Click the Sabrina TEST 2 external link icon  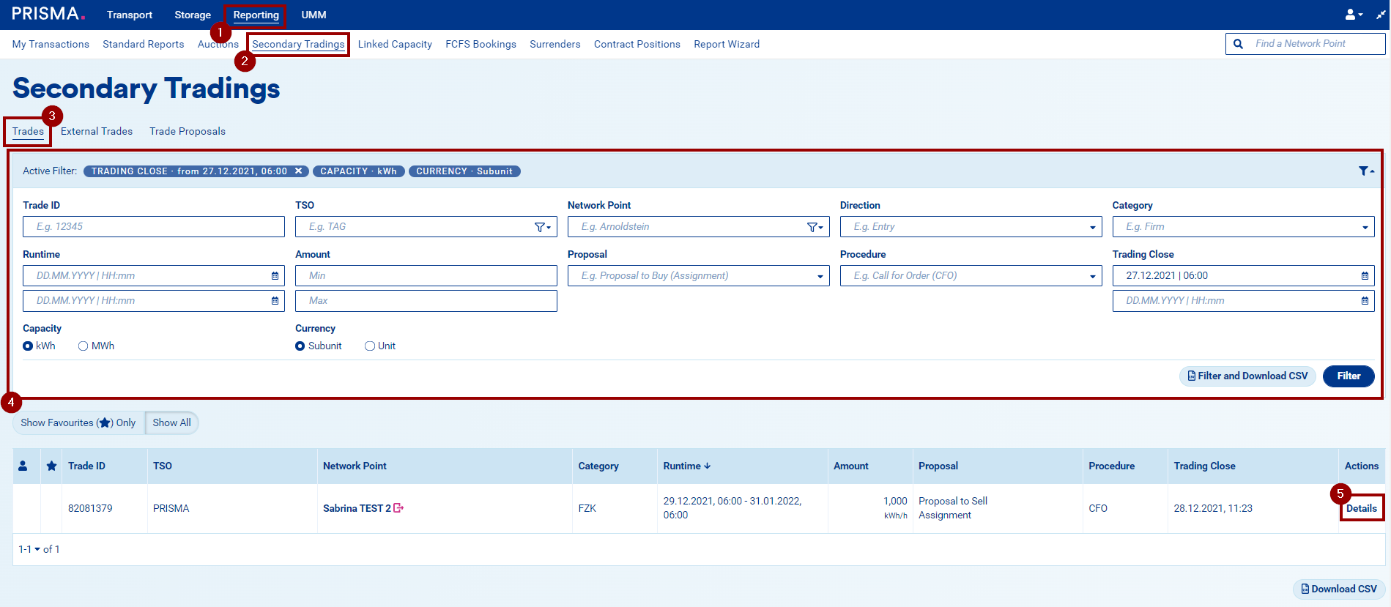398,508
